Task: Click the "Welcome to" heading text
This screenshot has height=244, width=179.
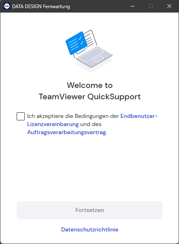Action: 89,85
